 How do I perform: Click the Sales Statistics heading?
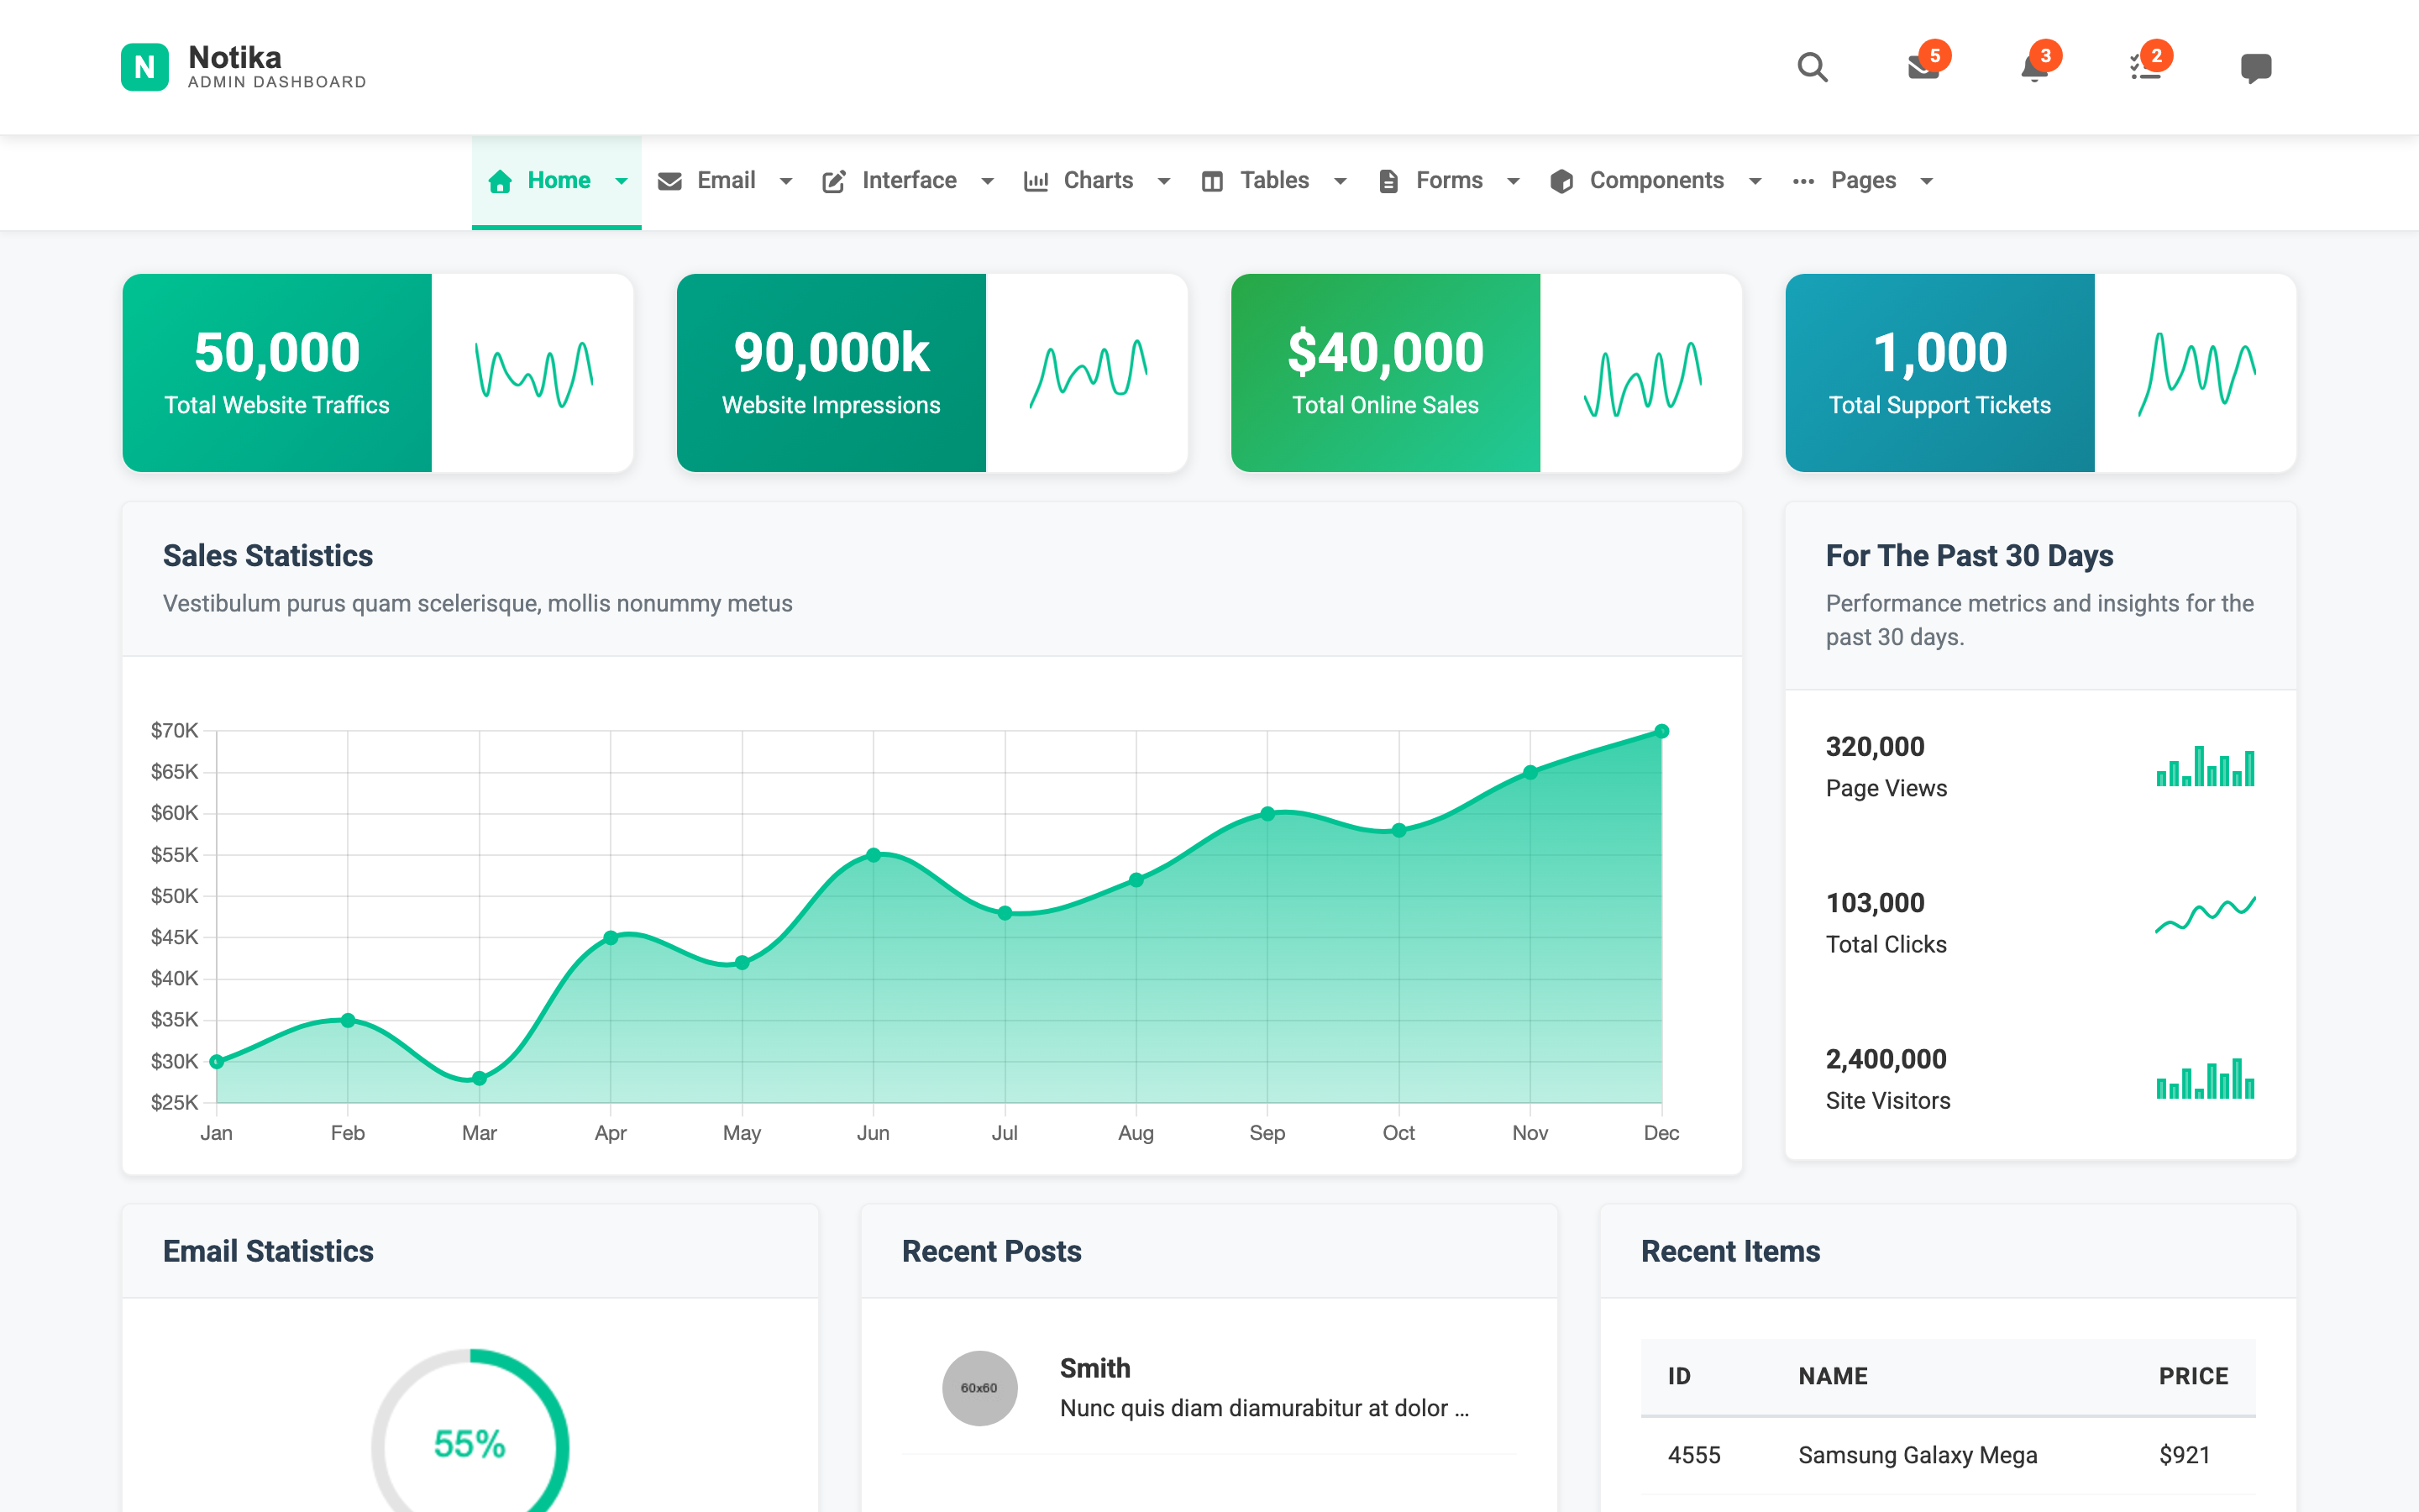point(268,555)
